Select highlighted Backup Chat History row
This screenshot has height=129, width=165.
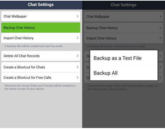tap(41, 28)
